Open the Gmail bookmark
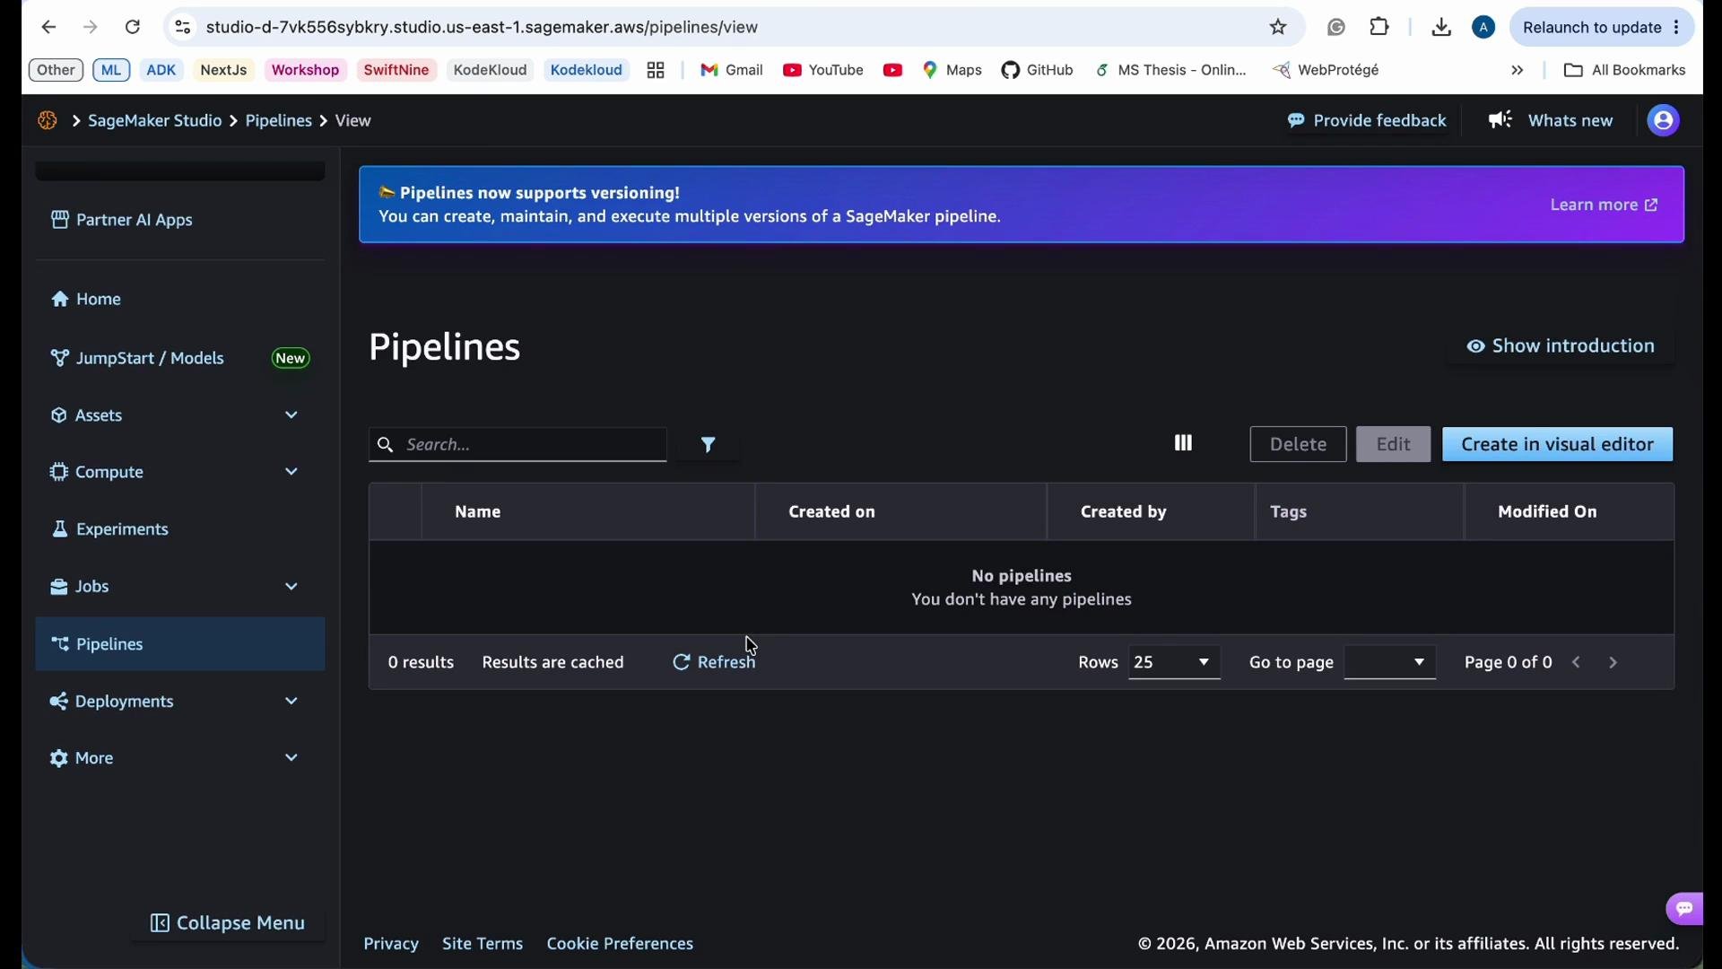Screen dimensions: 1722x969 pos(732,70)
